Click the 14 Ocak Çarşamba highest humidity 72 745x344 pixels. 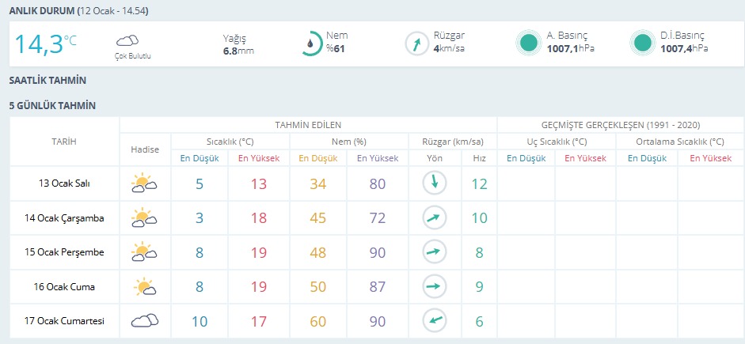tap(378, 218)
